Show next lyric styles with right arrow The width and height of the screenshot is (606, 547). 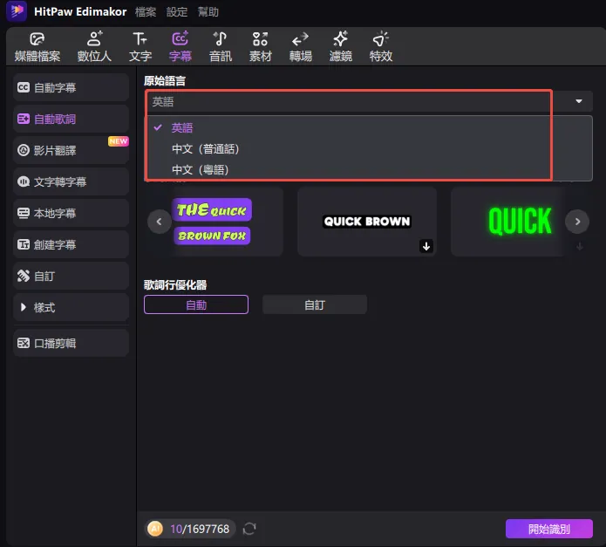(x=577, y=222)
